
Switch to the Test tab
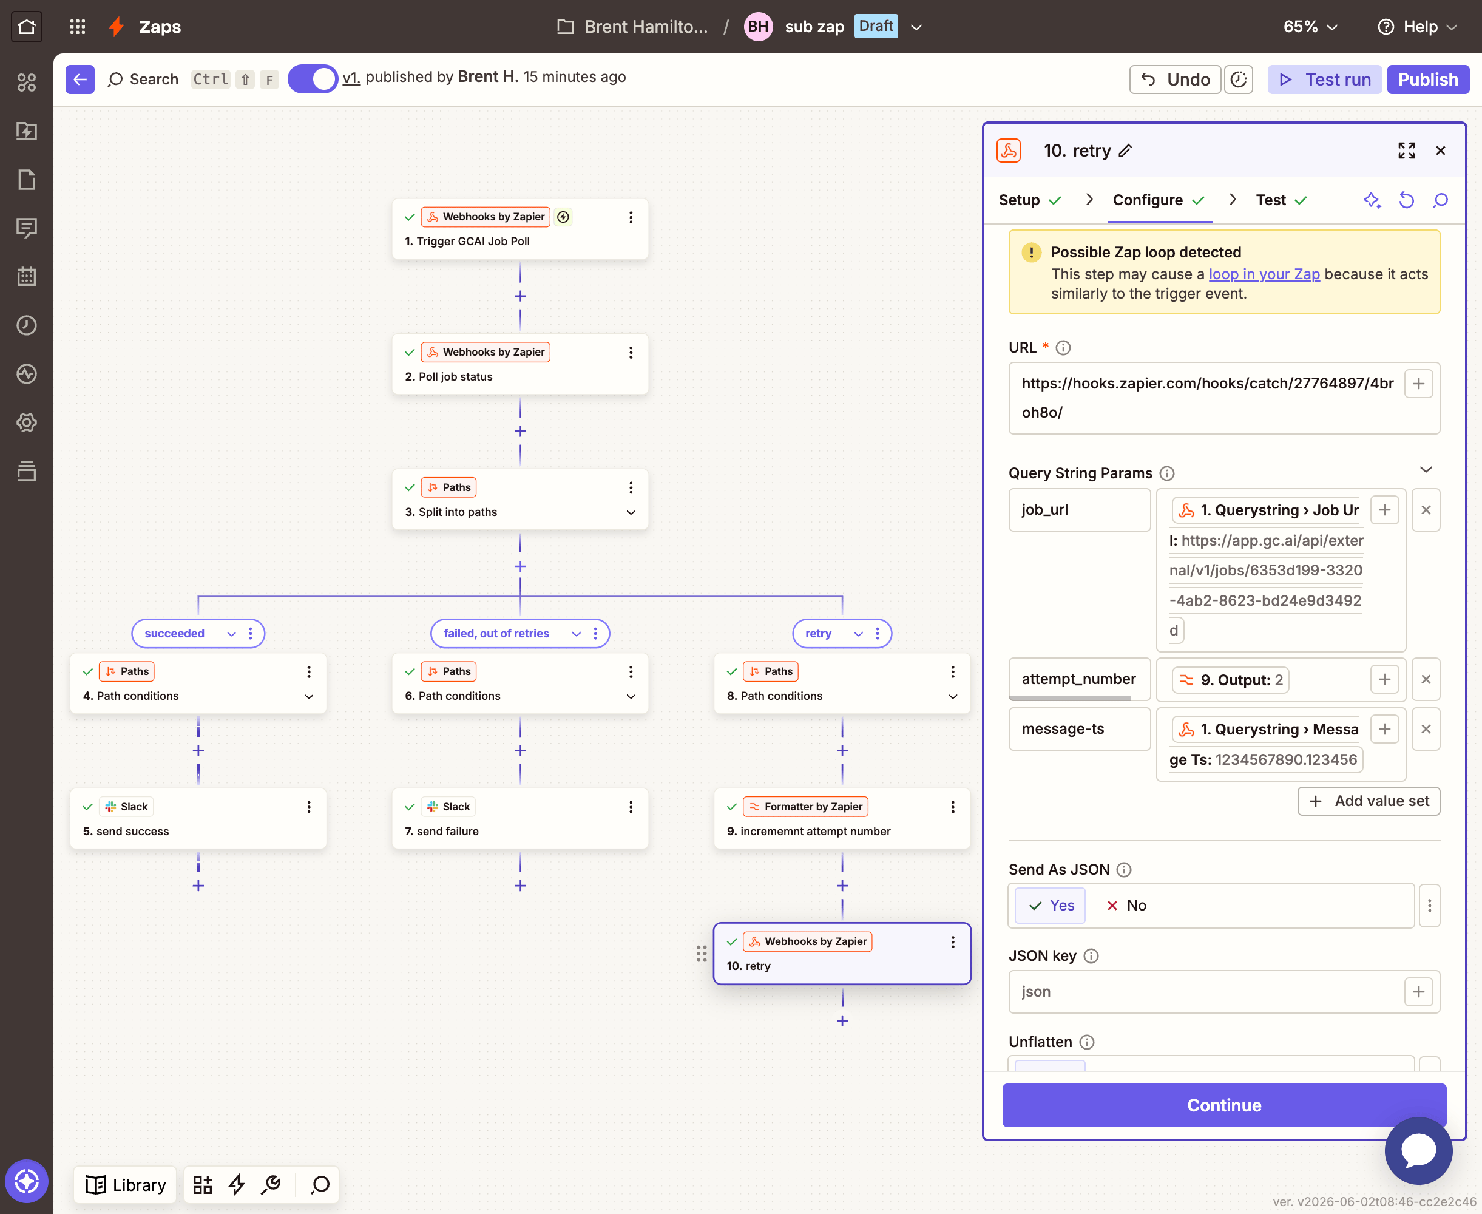point(1281,201)
